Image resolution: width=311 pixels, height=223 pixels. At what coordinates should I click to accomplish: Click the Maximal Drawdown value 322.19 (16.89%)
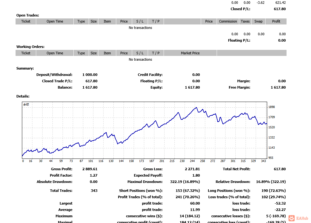pos(185,182)
